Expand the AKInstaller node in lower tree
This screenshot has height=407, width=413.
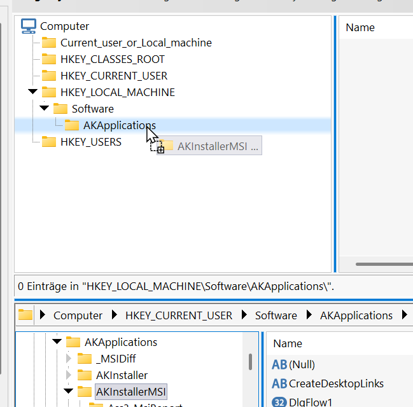pos(69,375)
